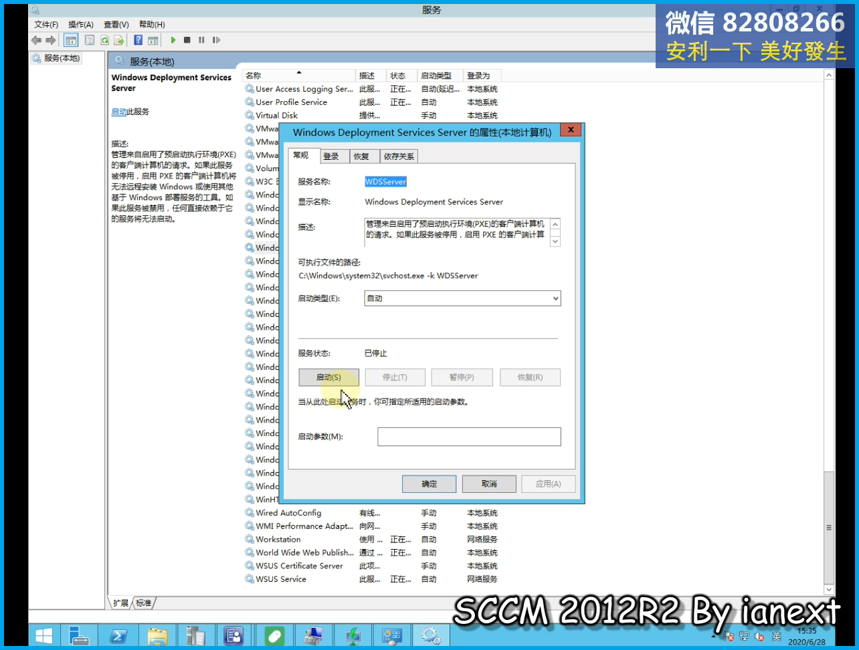Open the Windows Start button

pos(44,635)
